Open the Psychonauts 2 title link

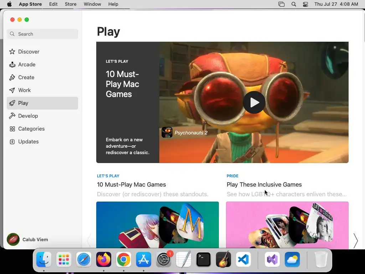tap(191, 133)
